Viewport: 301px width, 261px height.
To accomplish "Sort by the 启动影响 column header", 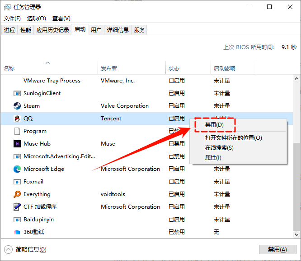I will coord(233,68).
